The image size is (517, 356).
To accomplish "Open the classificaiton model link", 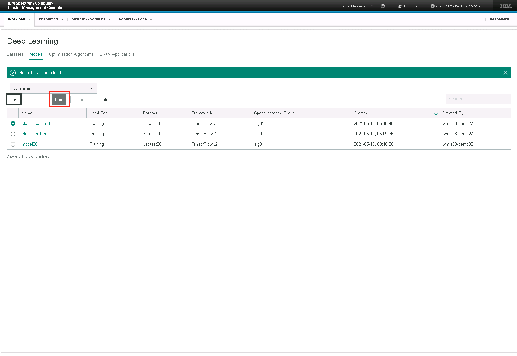I will tap(34, 134).
